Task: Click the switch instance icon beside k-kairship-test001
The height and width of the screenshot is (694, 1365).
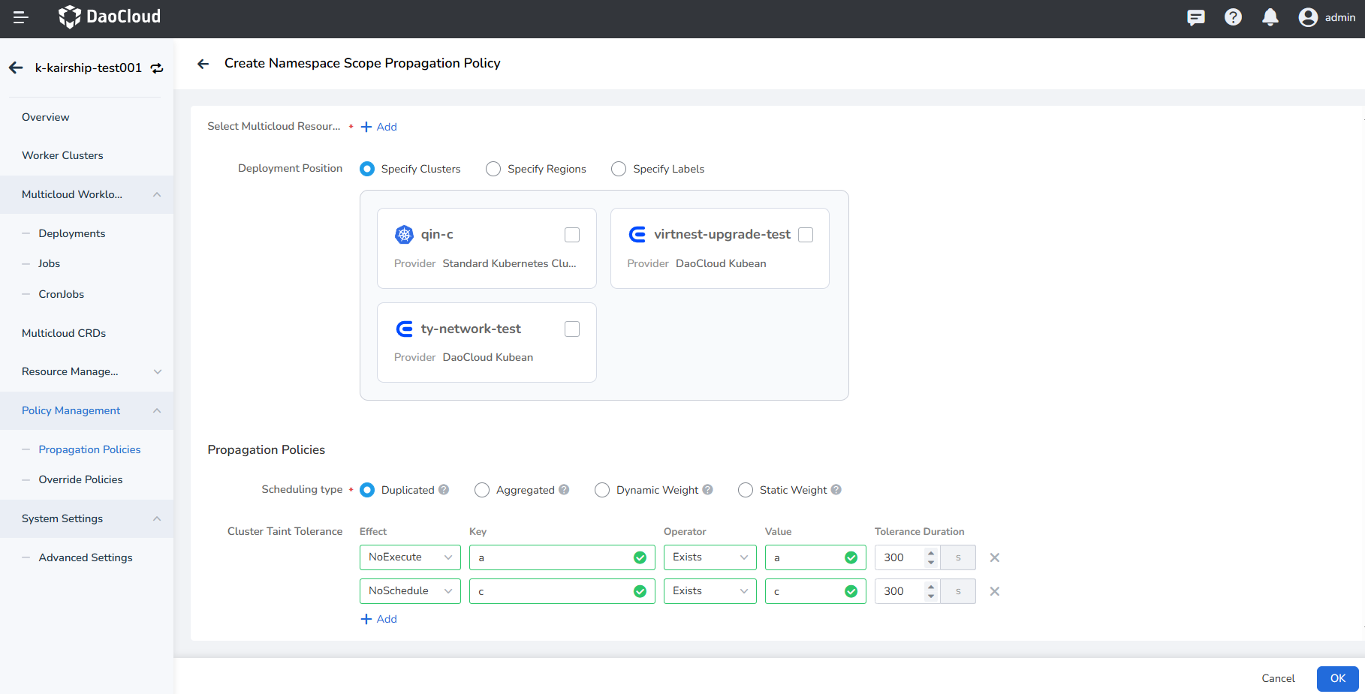Action: click(x=157, y=68)
